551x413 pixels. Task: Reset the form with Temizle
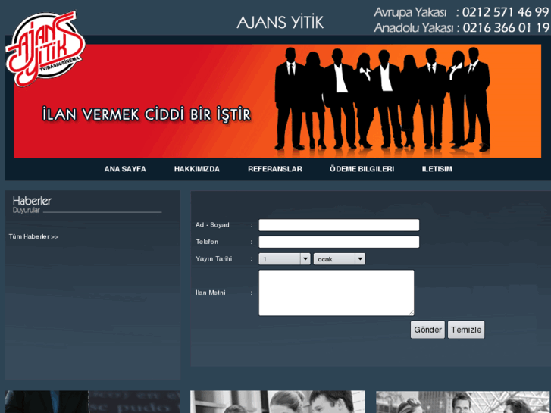tap(466, 330)
